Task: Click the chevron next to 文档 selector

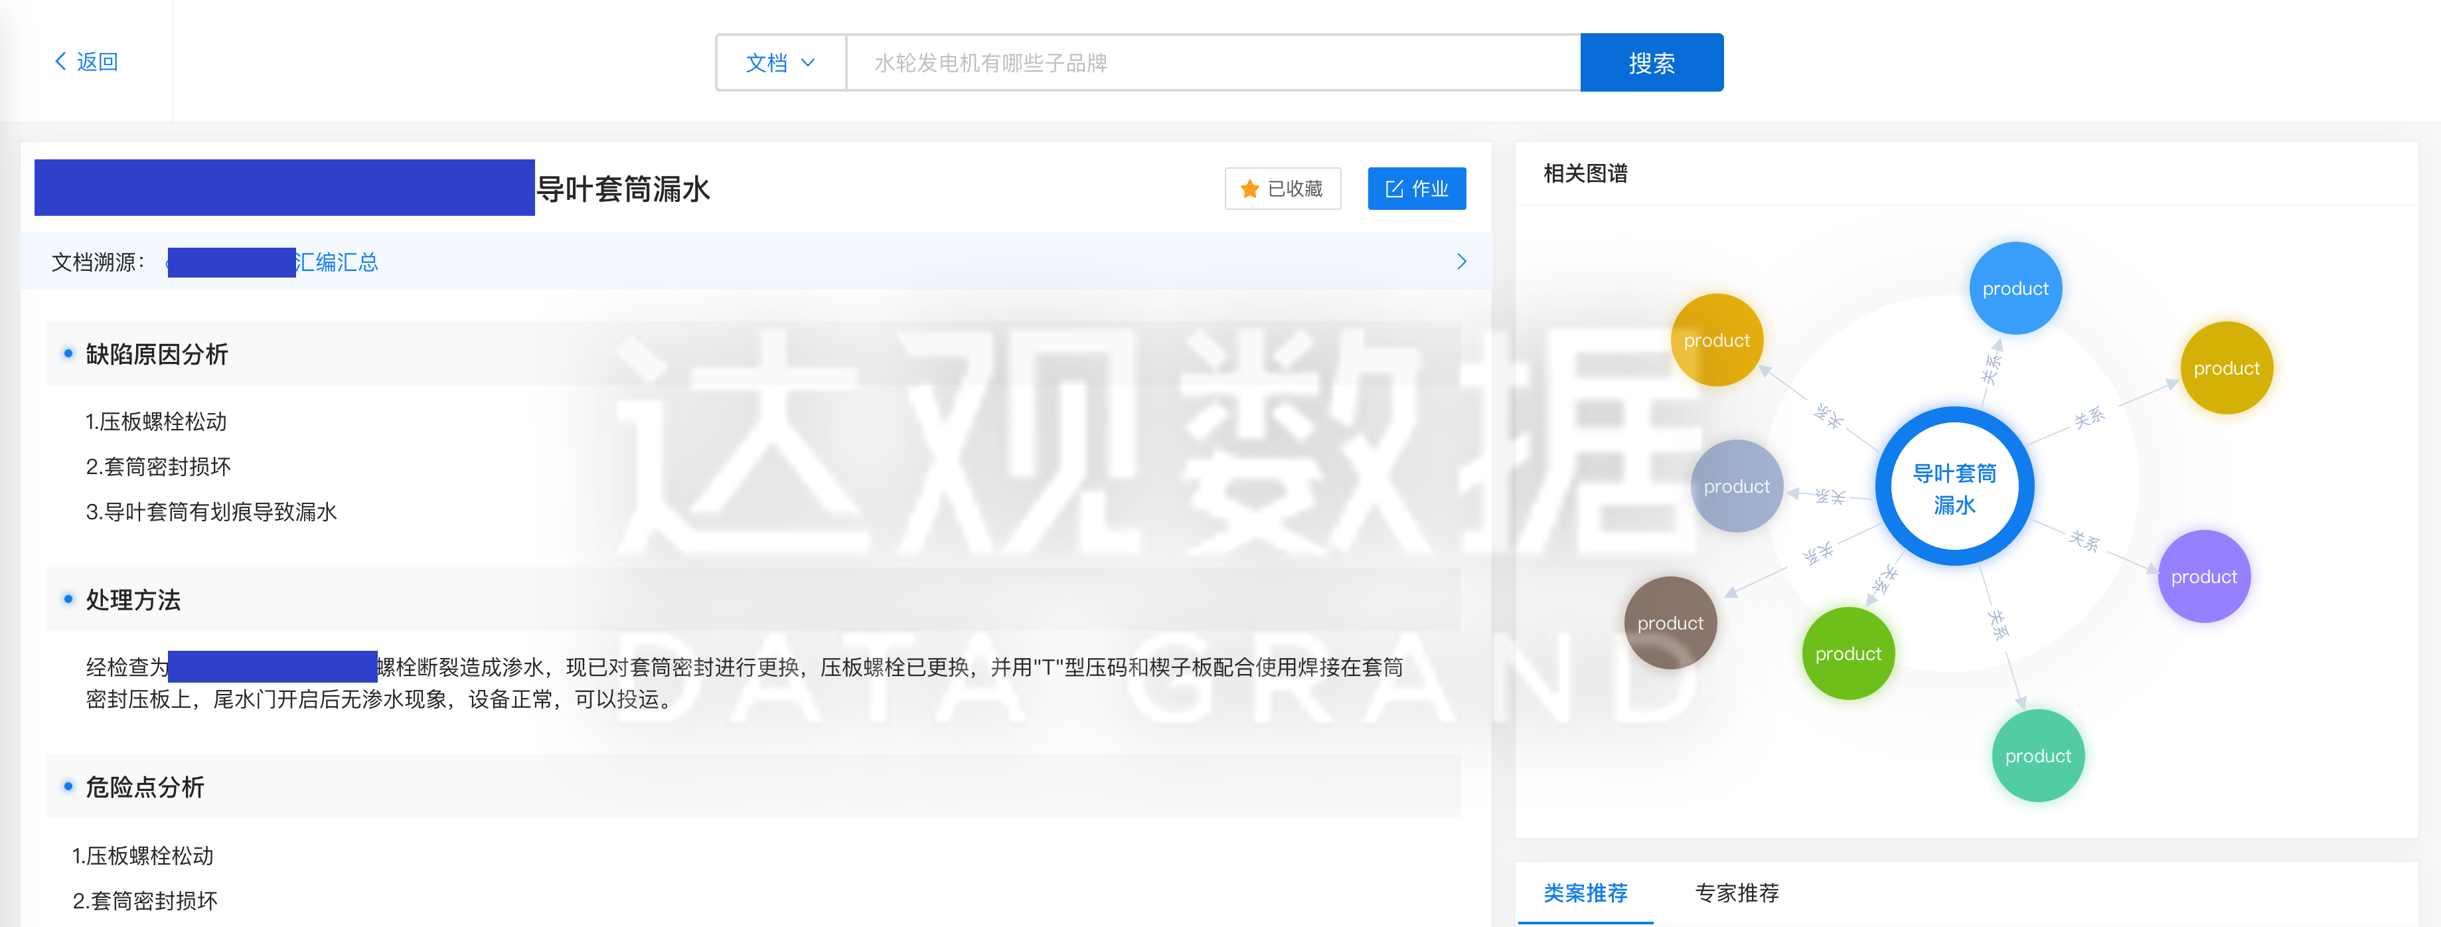Action: click(810, 62)
